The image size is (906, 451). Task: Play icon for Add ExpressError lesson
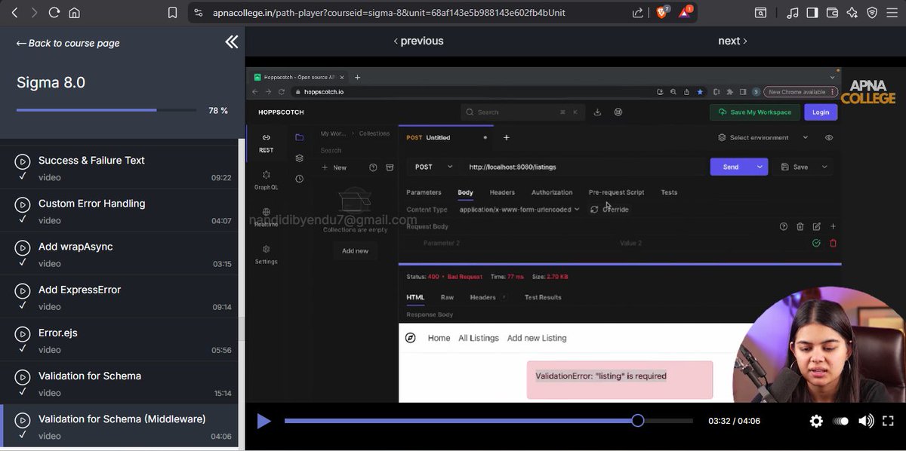(x=23, y=290)
